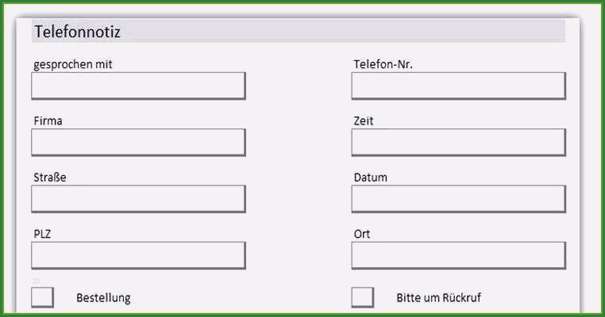Viewport: 605px width, 317px height.
Task: Click the 'Bitte um Rückruf' label text
Action: (438, 298)
